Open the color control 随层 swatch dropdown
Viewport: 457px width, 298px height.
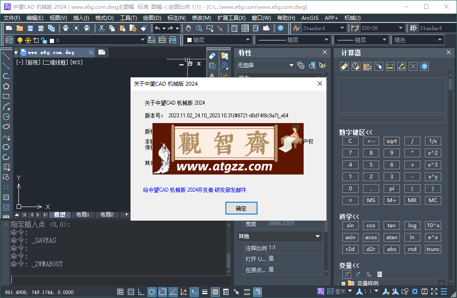tap(218, 40)
